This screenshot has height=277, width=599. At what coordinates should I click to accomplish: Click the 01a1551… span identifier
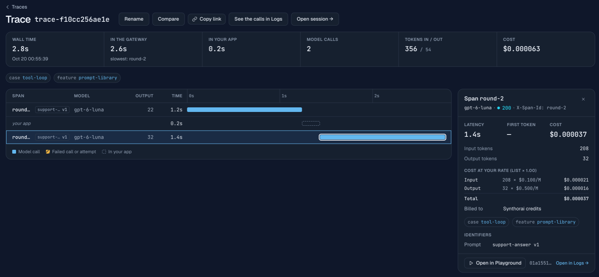[541, 263]
